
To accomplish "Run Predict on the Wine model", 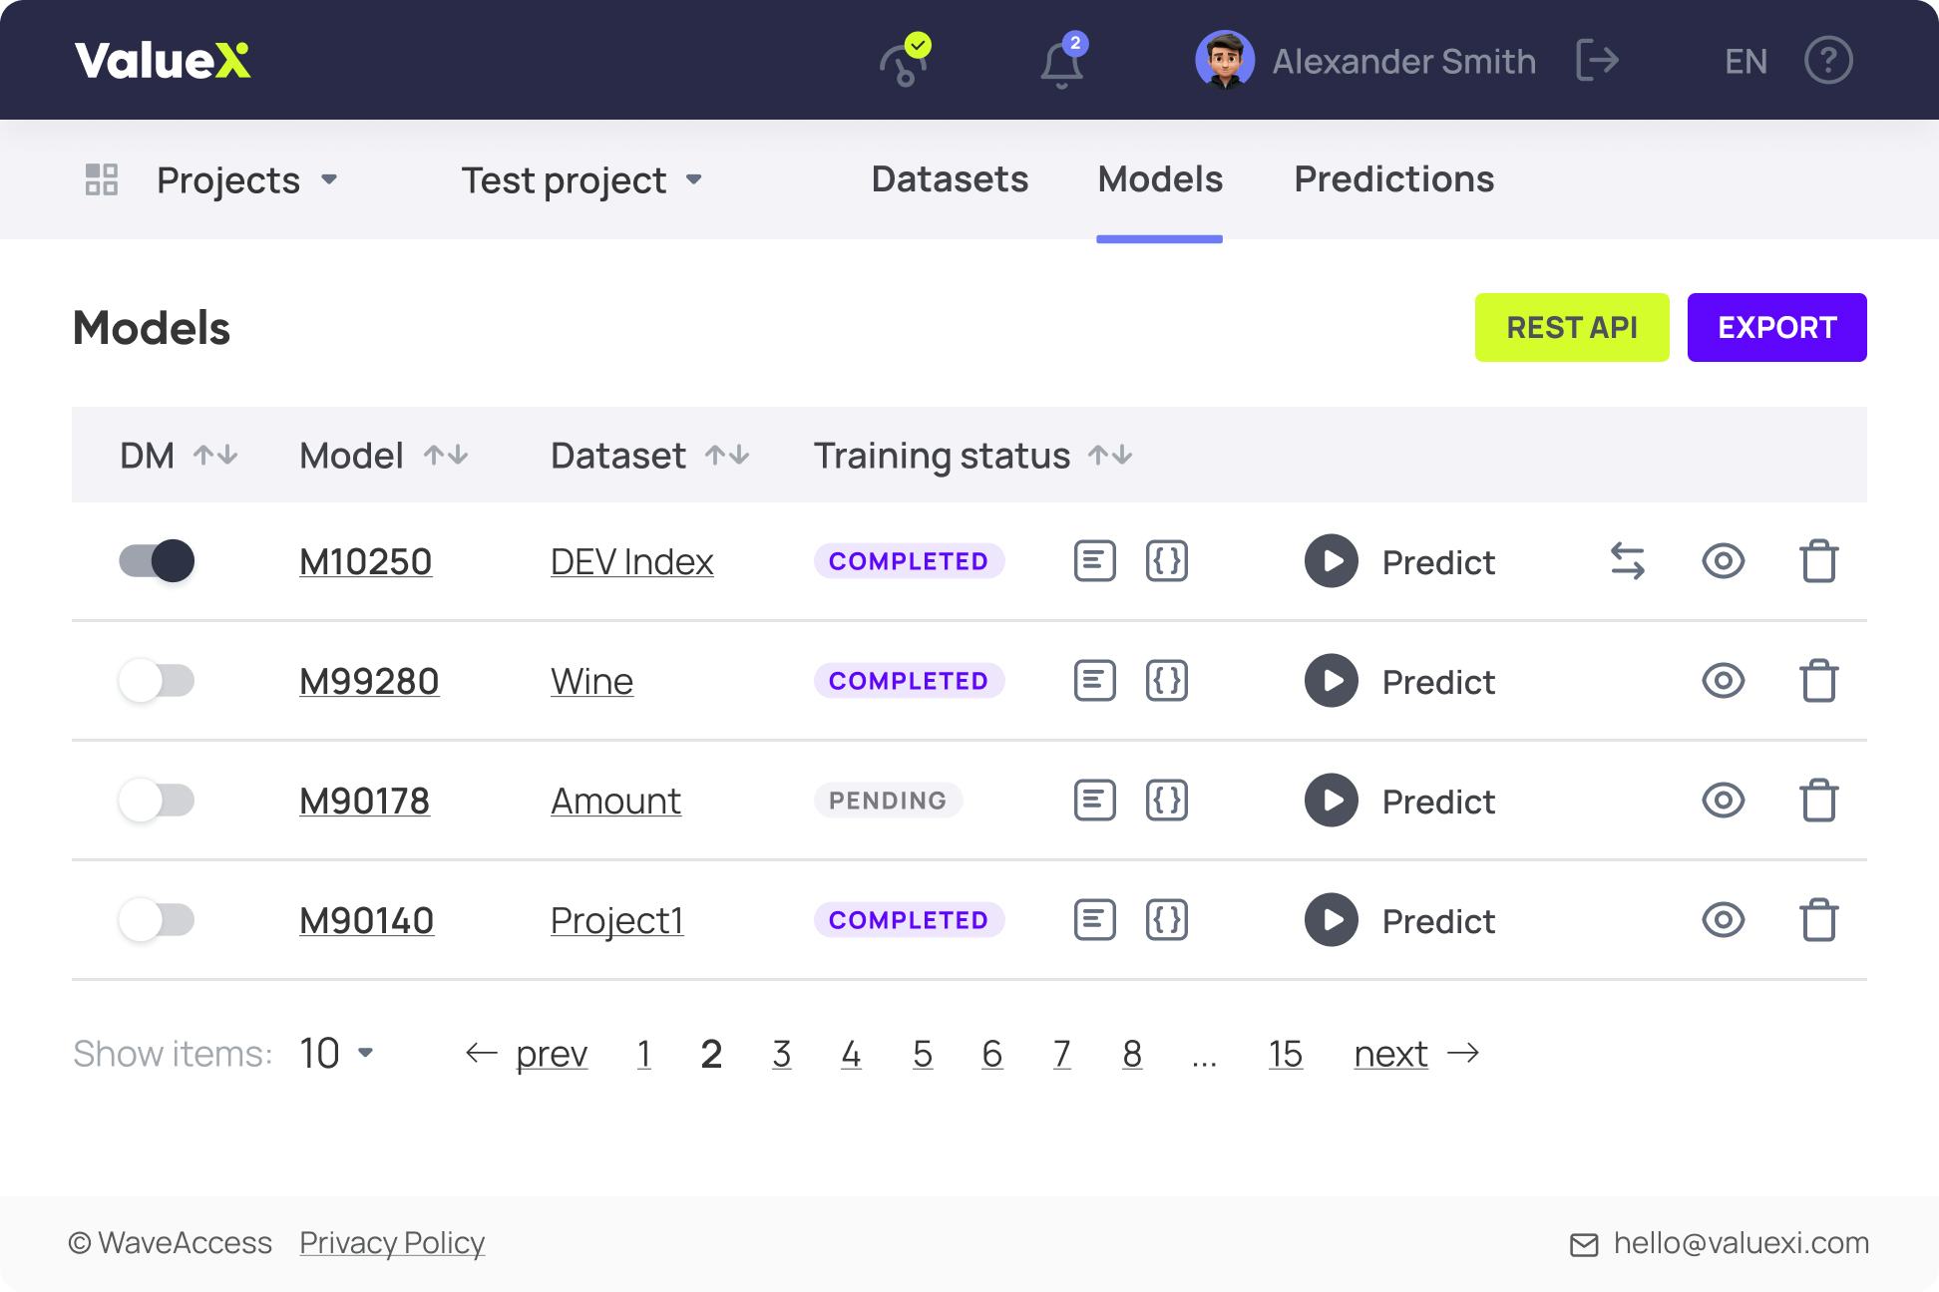I will [1330, 681].
